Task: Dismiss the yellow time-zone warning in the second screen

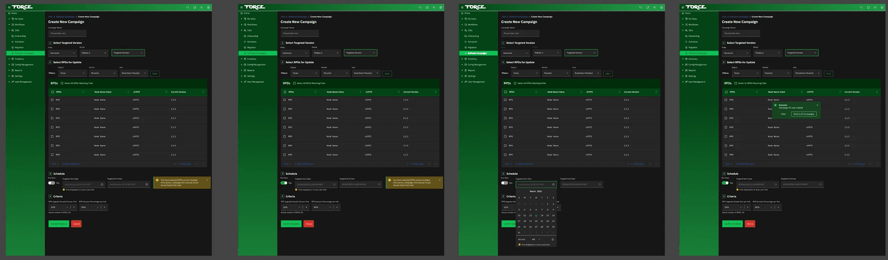Action: coord(439,180)
